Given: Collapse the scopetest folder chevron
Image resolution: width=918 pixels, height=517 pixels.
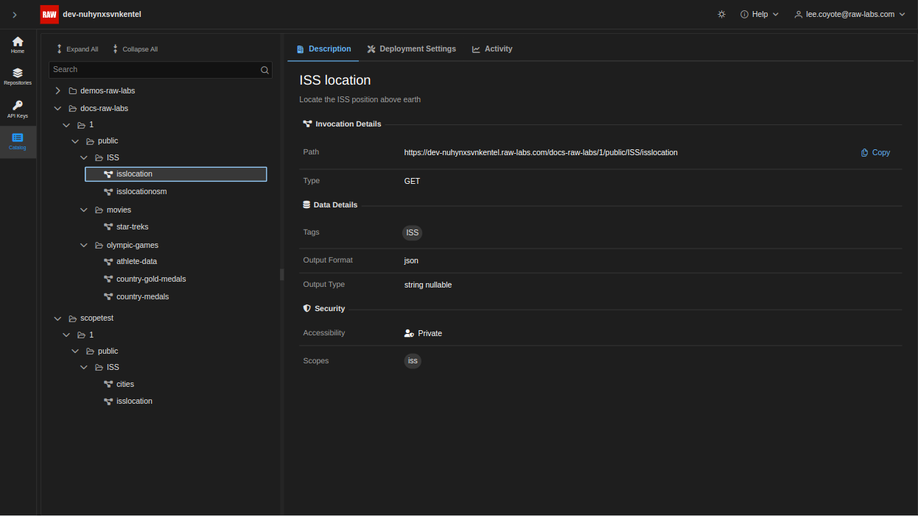Looking at the screenshot, I should click(x=57, y=318).
